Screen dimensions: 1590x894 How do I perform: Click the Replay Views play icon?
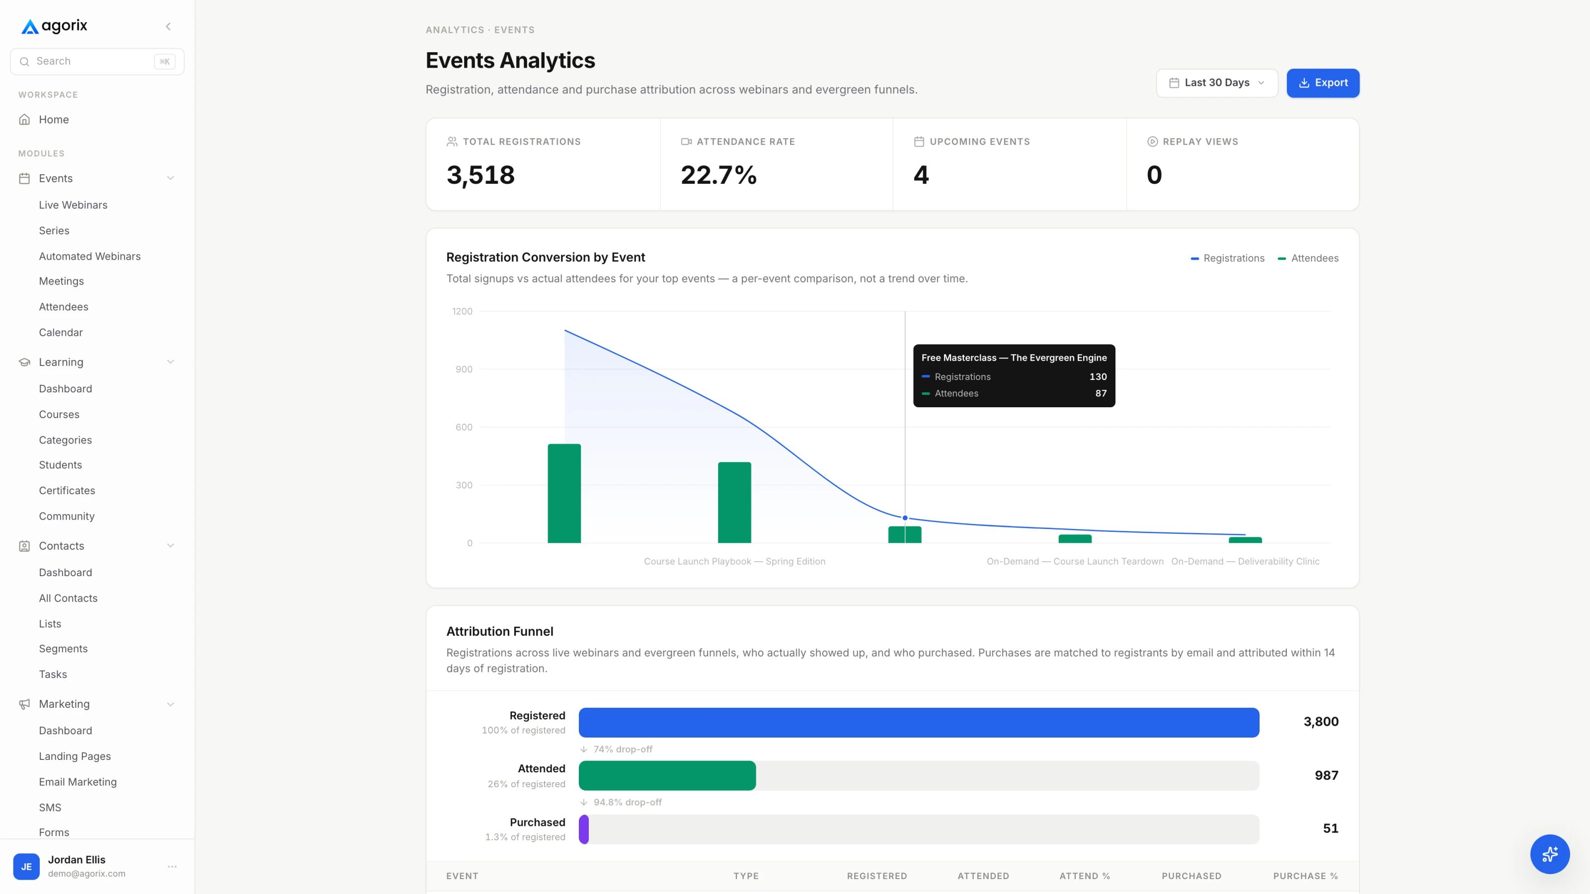click(x=1152, y=142)
